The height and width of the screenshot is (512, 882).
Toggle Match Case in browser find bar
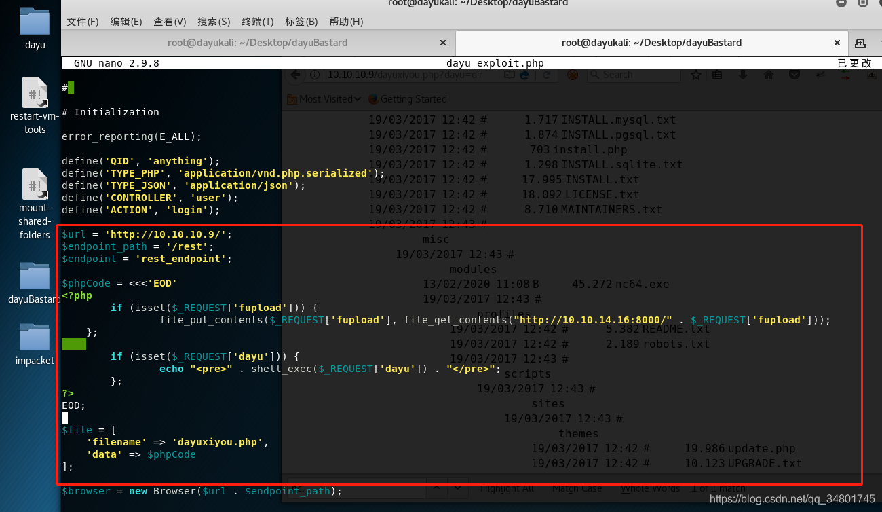coord(576,488)
